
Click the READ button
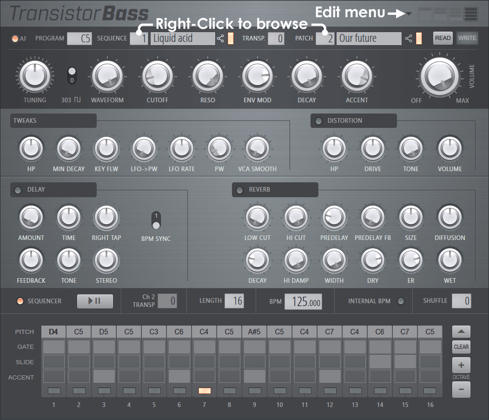tap(443, 38)
